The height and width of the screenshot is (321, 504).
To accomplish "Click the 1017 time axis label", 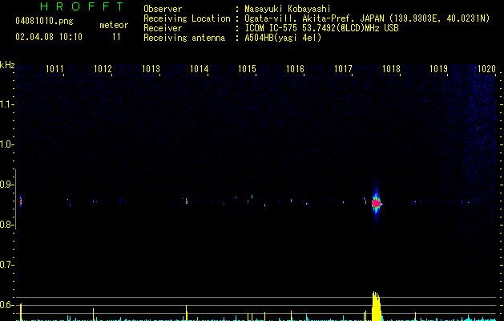I will (343, 68).
